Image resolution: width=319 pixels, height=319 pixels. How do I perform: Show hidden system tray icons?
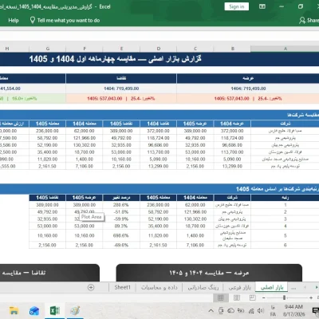coord(211,310)
